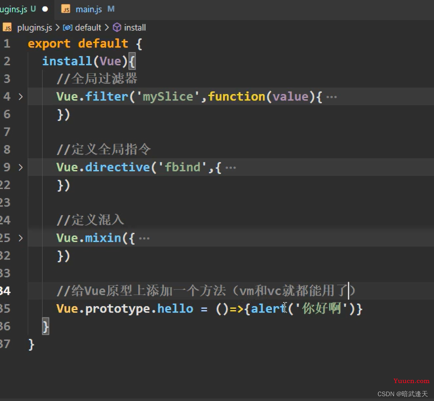Click the JS file icon on main.js tab
This screenshot has height=401, width=434.
pyautogui.click(x=66, y=10)
